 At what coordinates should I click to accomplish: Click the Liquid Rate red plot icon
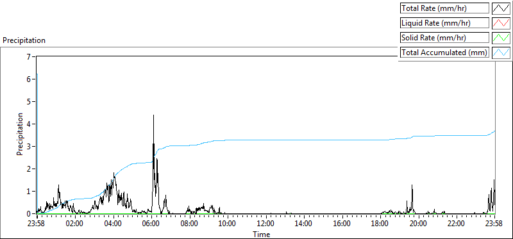[501, 23]
